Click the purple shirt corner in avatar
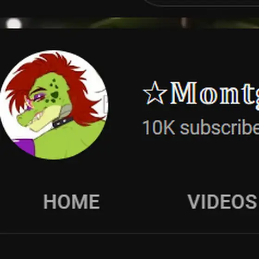The height and width of the screenshot is (259, 259). click(25, 147)
